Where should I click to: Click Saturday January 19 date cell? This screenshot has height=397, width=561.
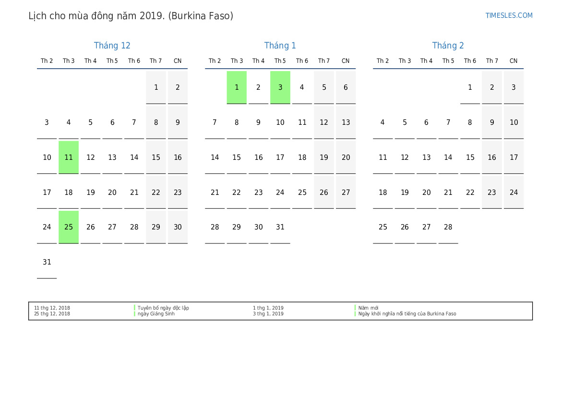pos(324,157)
